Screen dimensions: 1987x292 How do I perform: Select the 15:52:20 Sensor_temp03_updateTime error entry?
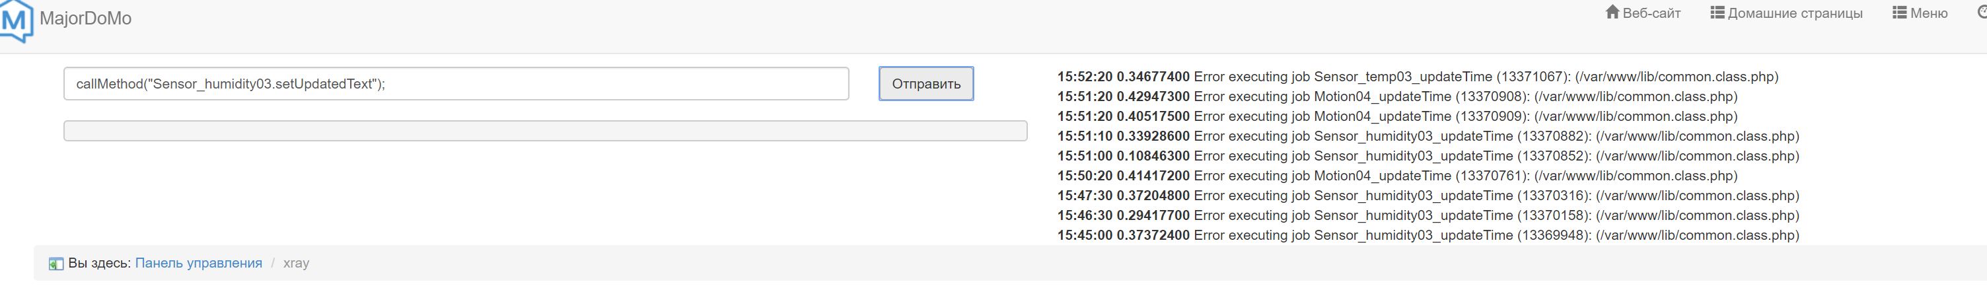click(x=1418, y=77)
